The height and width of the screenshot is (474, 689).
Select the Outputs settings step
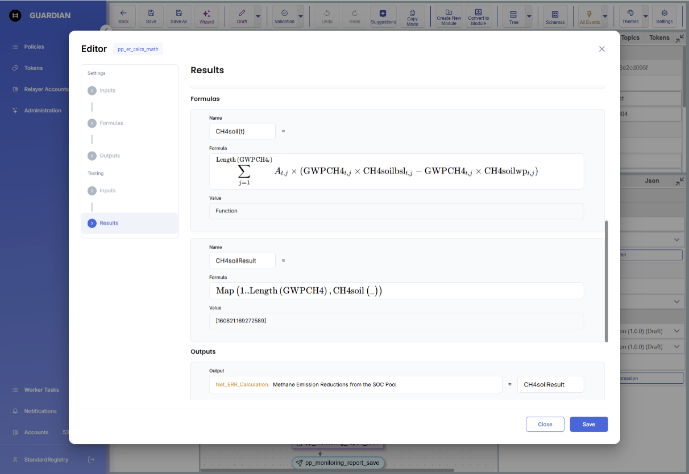[x=110, y=156]
